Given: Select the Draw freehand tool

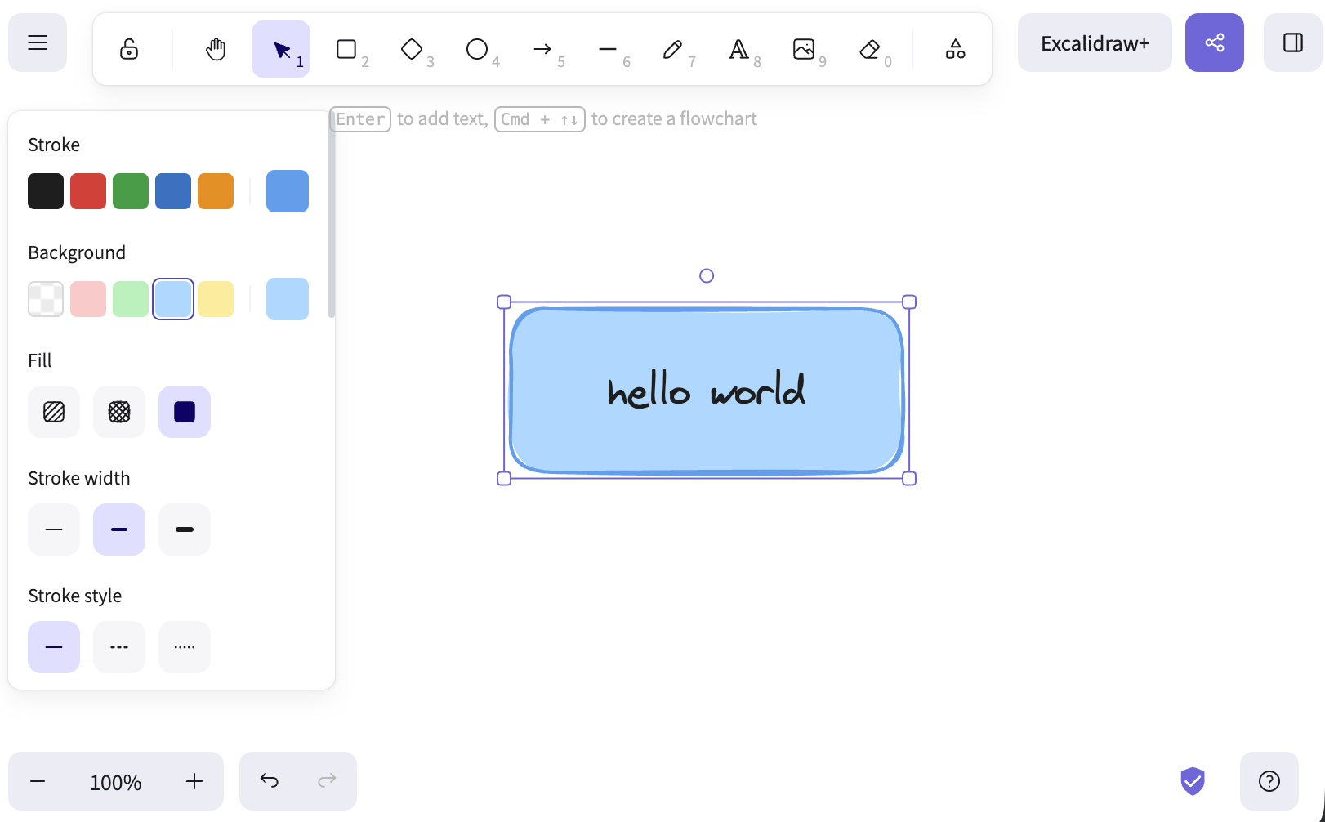Looking at the screenshot, I should point(672,49).
